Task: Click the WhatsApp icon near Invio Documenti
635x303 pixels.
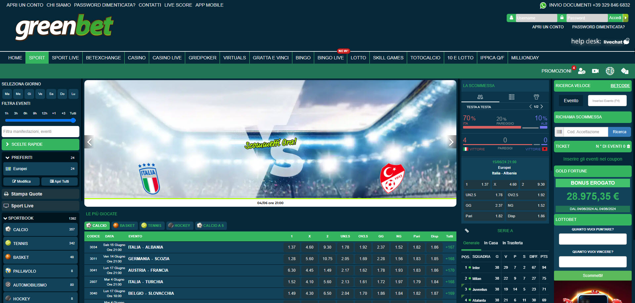Action: (543, 5)
